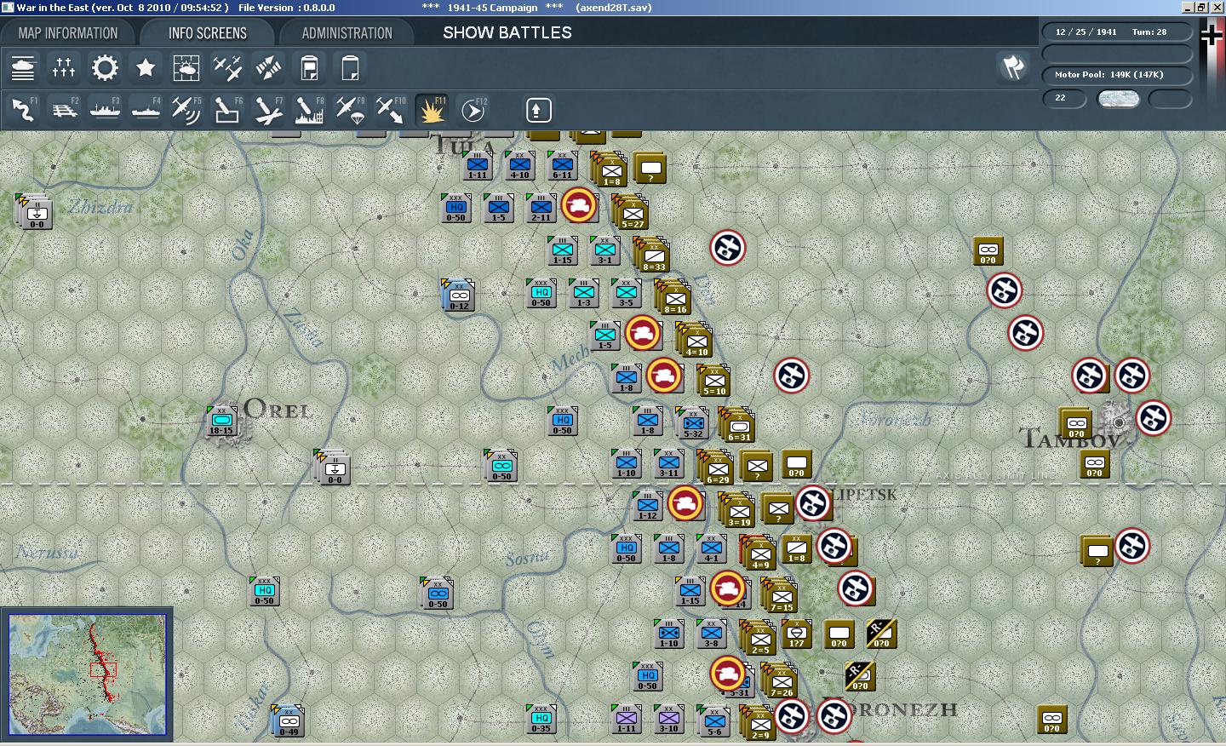Select the Soviet 1?7 unit counter

(x=797, y=634)
